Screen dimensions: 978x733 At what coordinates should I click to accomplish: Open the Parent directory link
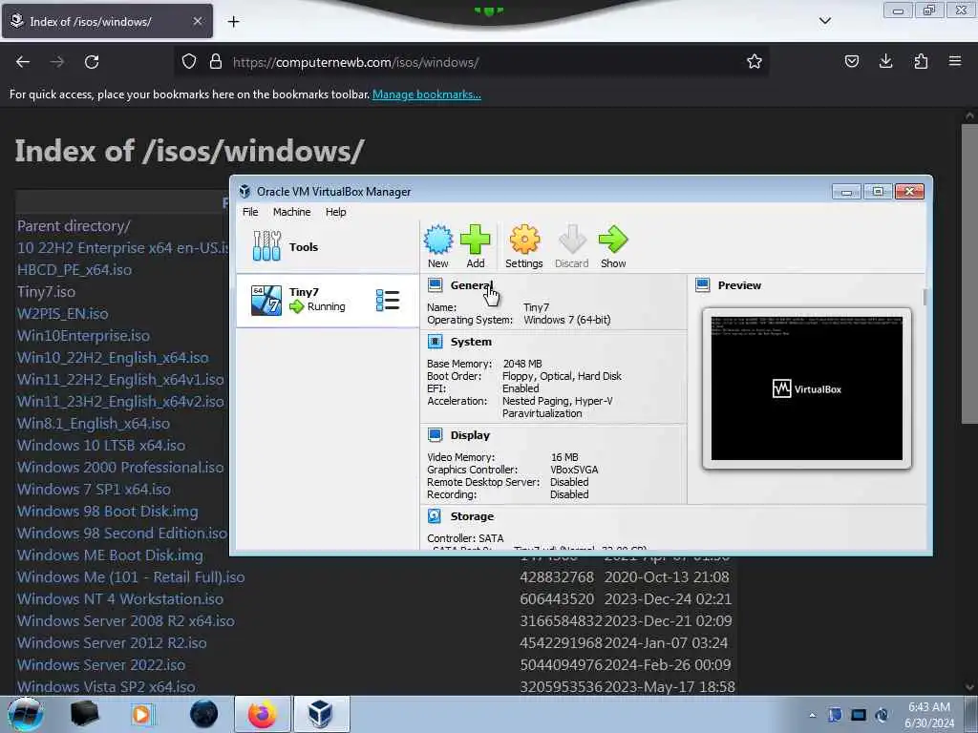[74, 225]
